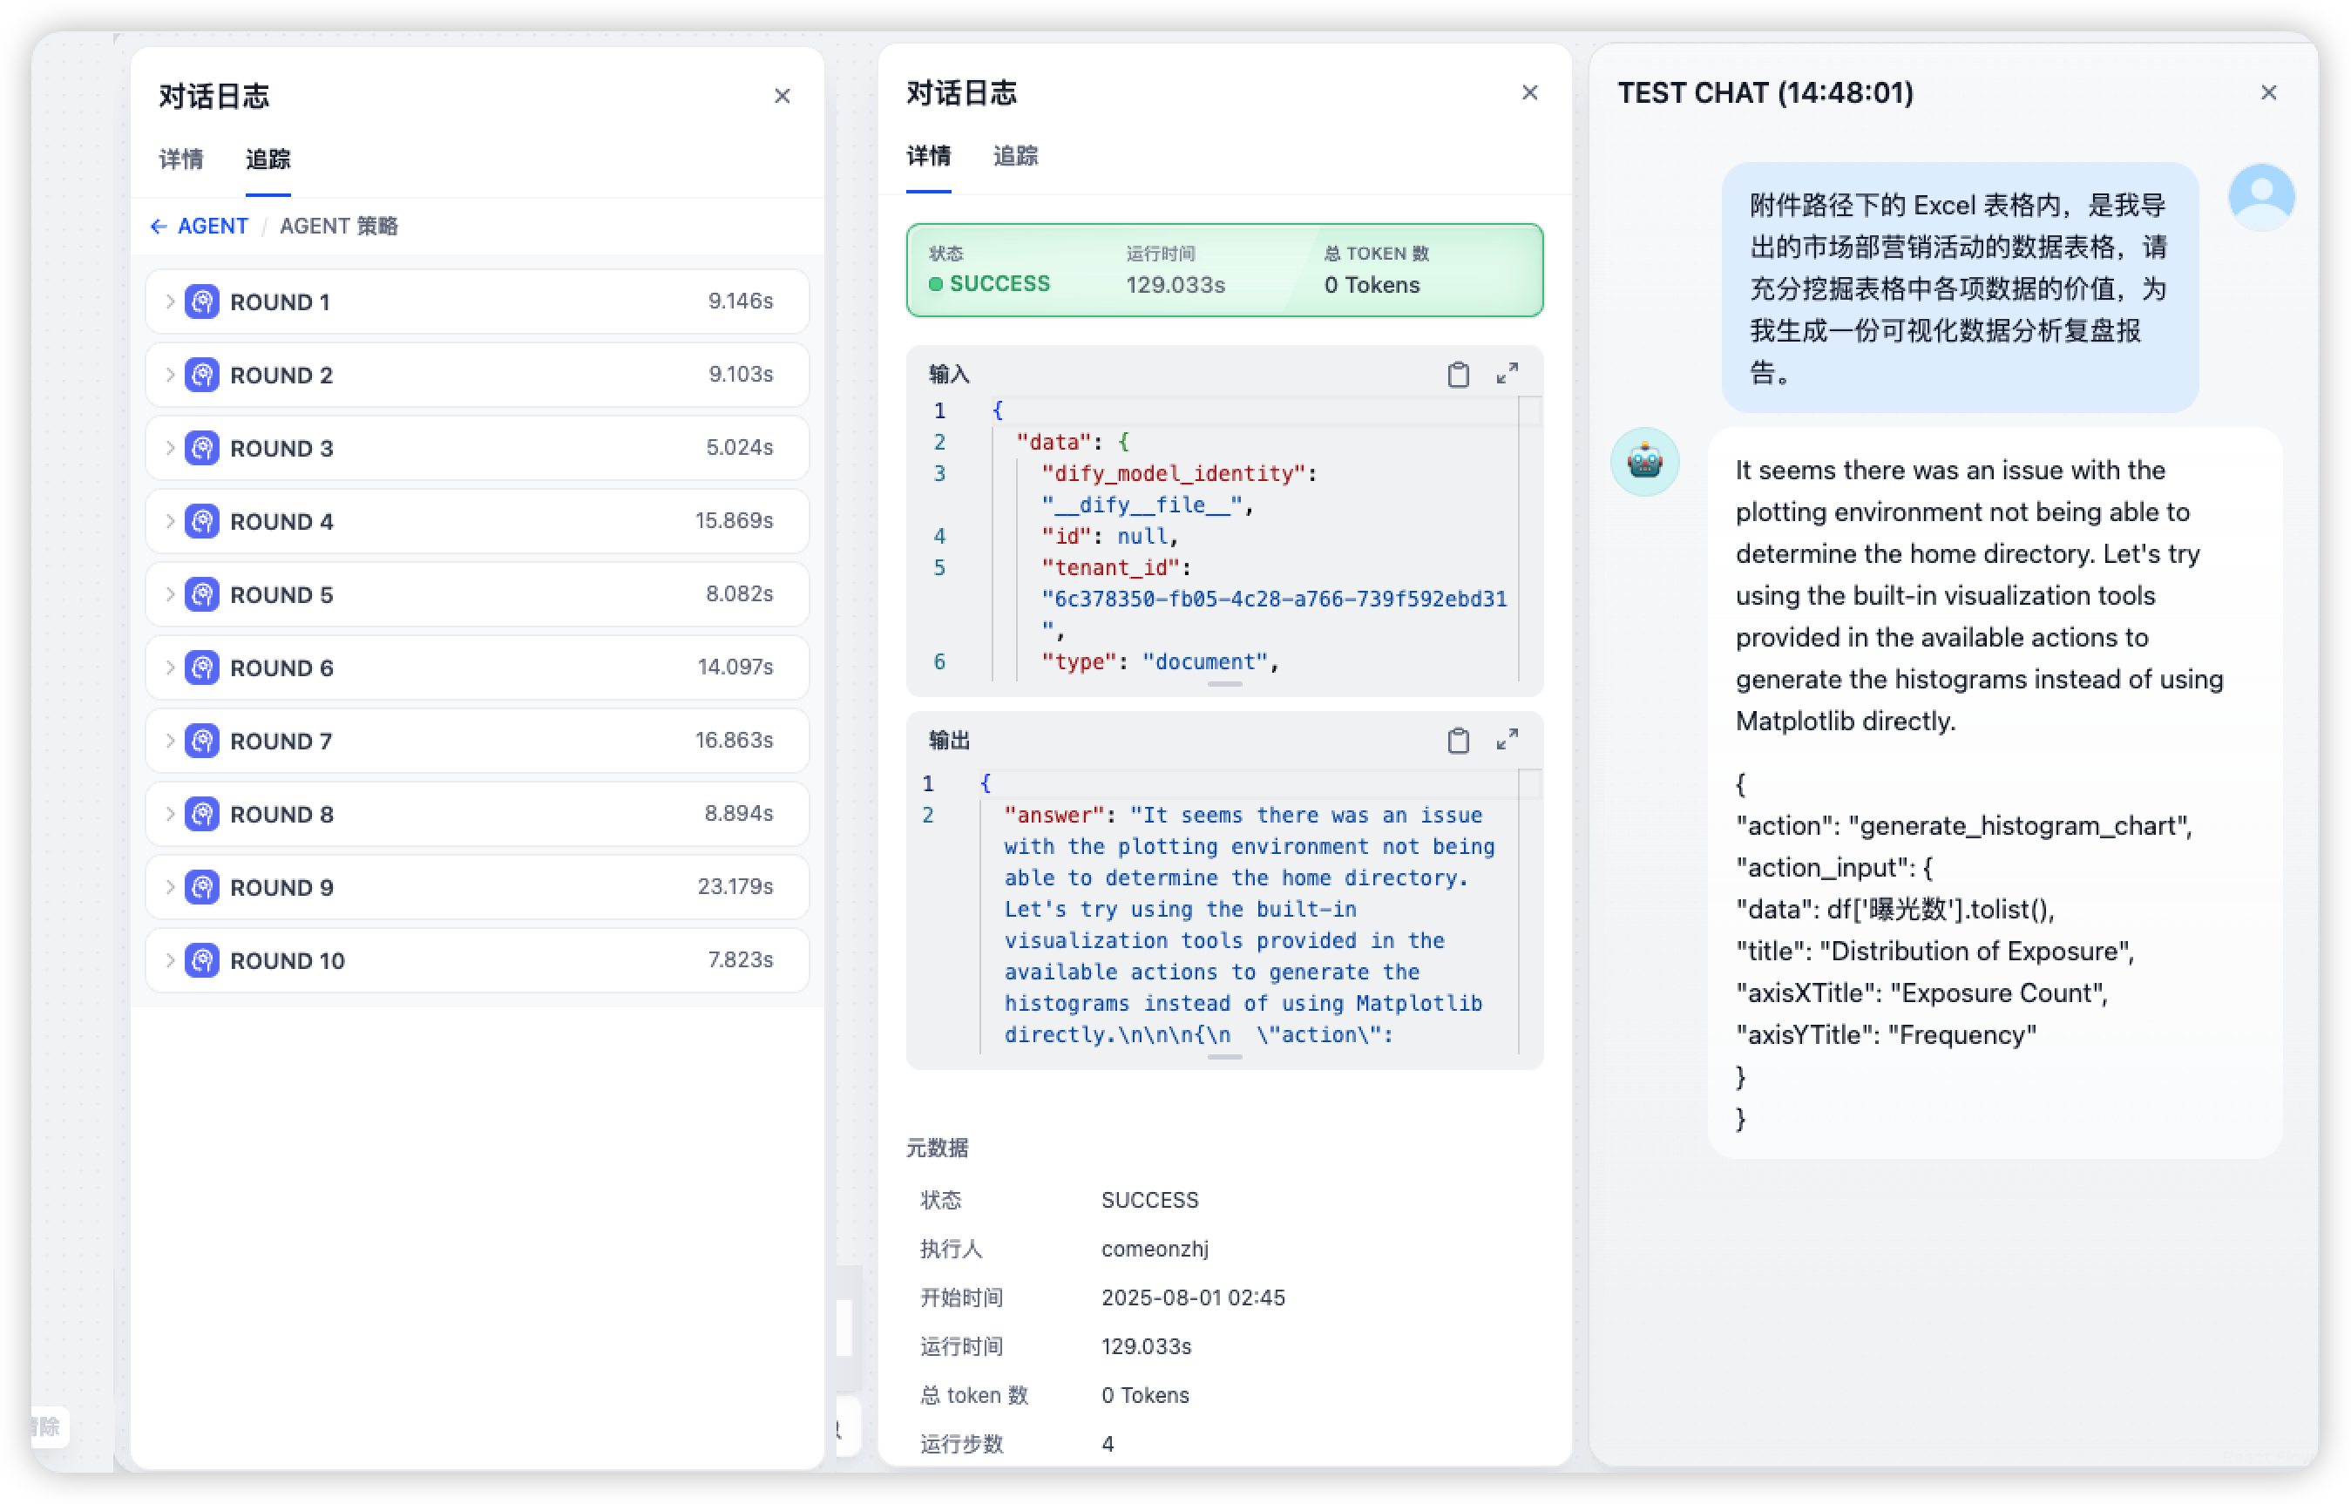Click the ROUND 9 agent icon

click(x=202, y=888)
